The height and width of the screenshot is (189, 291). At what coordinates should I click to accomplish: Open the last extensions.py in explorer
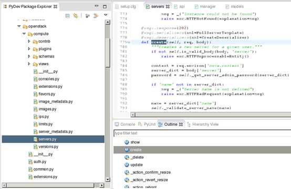[x=43, y=177]
